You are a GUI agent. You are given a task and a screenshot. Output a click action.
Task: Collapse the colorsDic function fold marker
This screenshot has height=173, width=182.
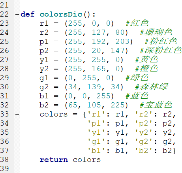17,14
